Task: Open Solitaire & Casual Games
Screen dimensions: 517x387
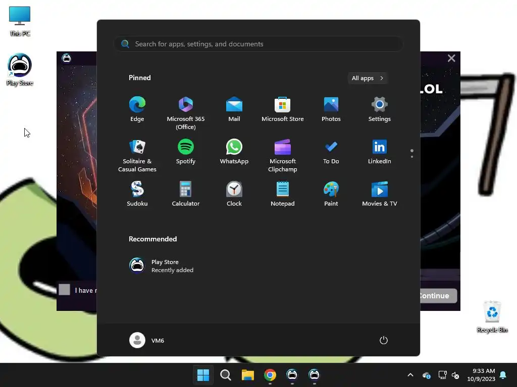Action: [x=137, y=156]
